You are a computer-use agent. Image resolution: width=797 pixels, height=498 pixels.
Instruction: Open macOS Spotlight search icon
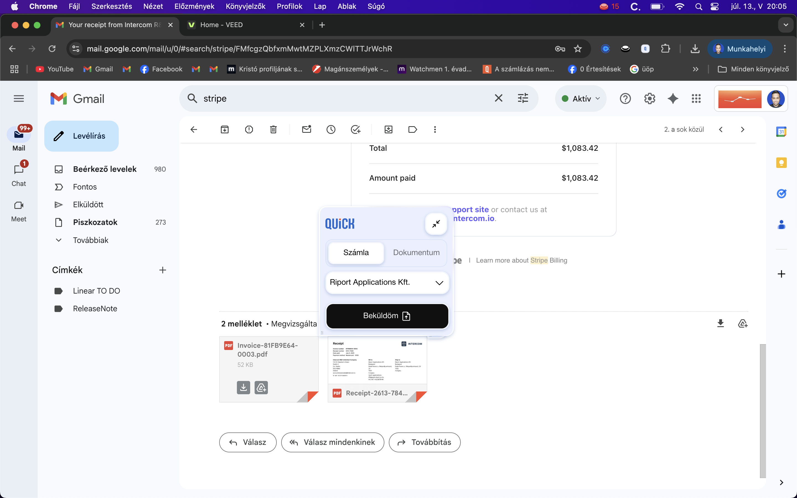[x=698, y=6]
